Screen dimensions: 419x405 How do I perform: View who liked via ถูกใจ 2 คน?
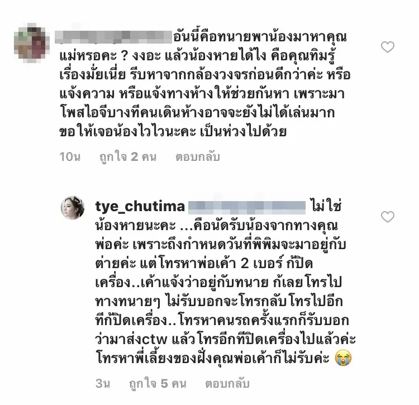click(128, 157)
